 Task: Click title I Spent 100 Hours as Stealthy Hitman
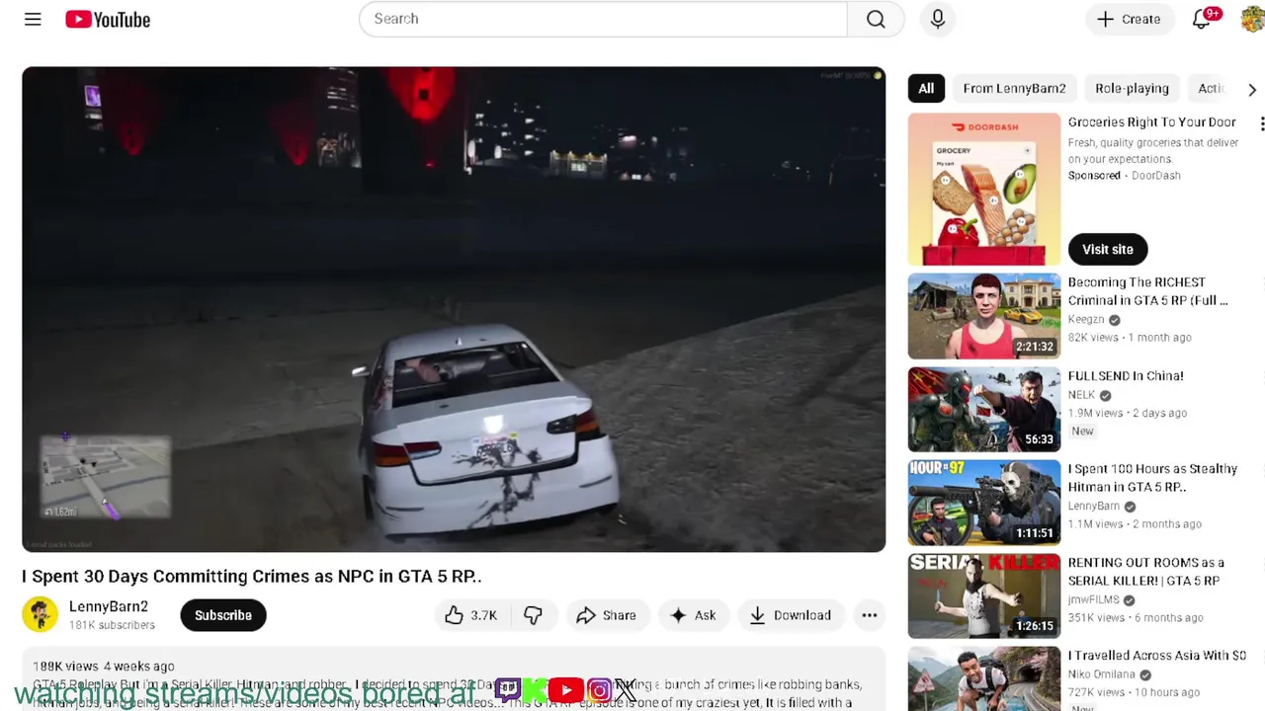tap(1152, 478)
